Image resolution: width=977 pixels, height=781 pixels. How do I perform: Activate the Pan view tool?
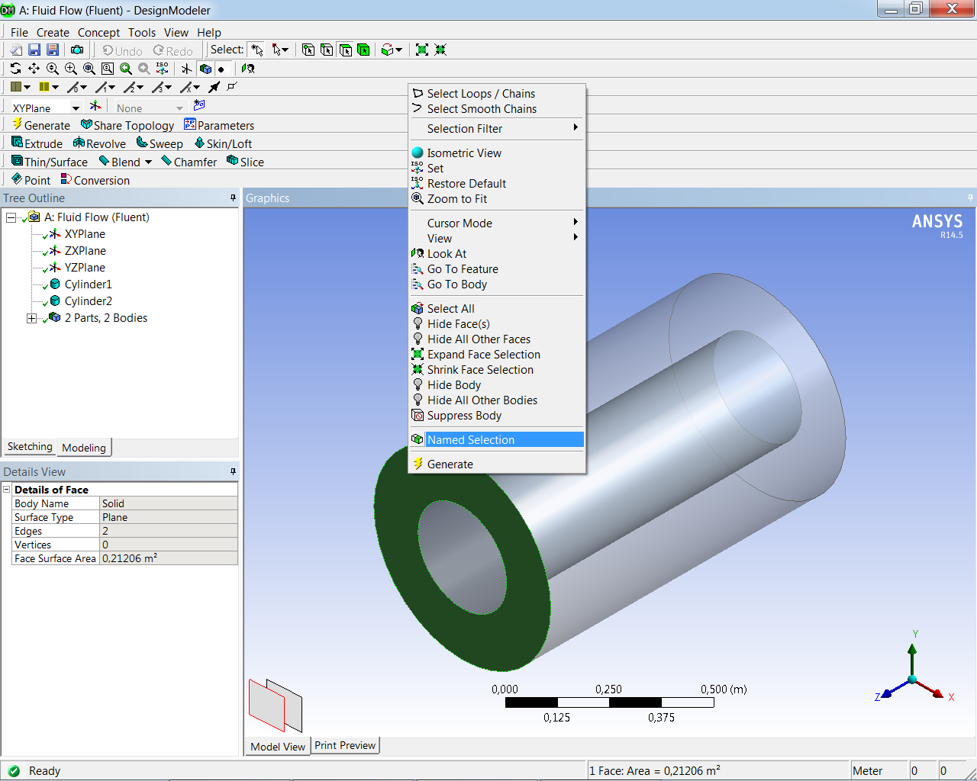34,69
